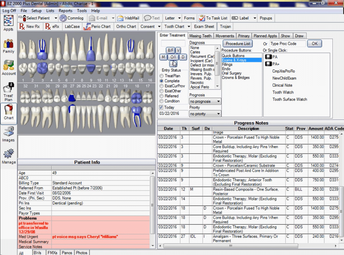Viewport: 344px width, 255px height.
Task: Open the Reports menu
Action: 66,10
